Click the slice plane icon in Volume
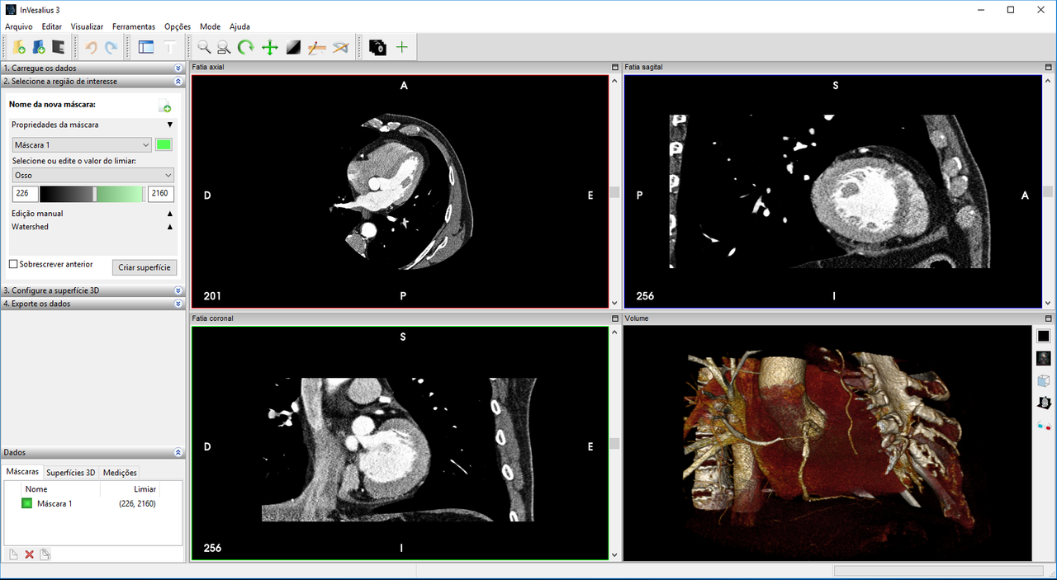This screenshot has height=580, width=1057. point(1044,403)
